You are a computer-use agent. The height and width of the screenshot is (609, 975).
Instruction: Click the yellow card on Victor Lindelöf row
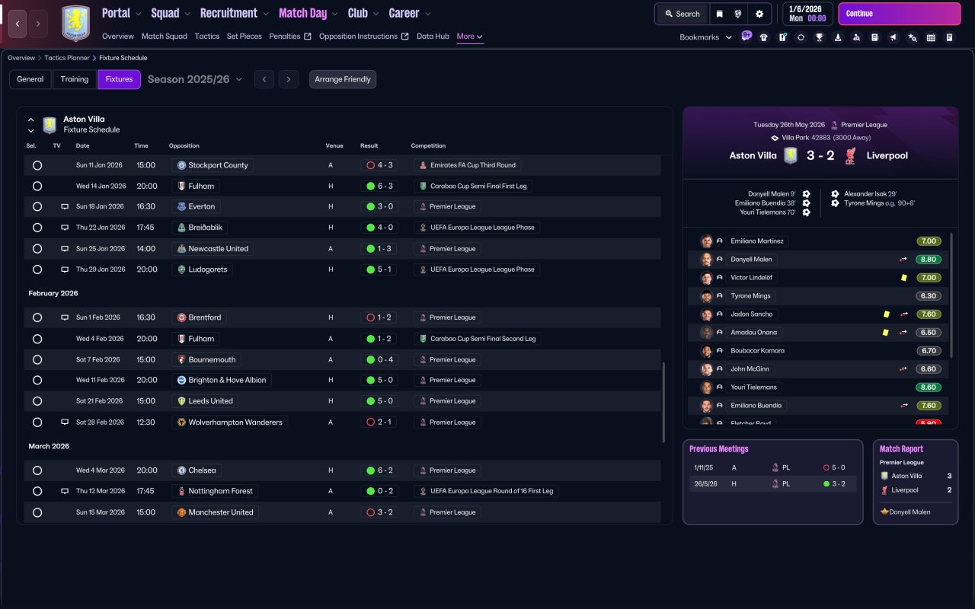coord(904,278)
